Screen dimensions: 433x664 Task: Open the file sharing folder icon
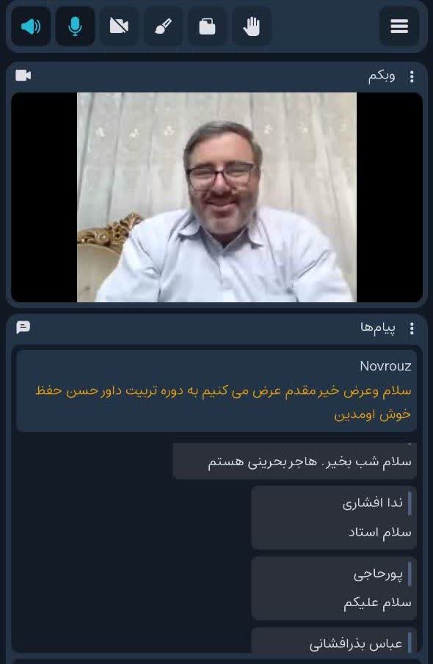207,26
